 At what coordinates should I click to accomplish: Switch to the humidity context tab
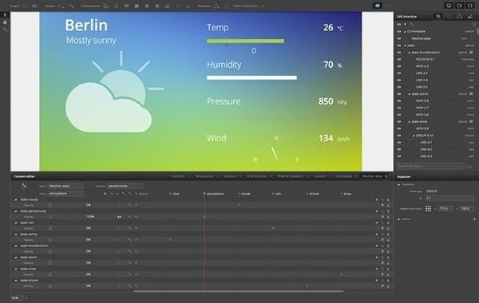point(178,176)
